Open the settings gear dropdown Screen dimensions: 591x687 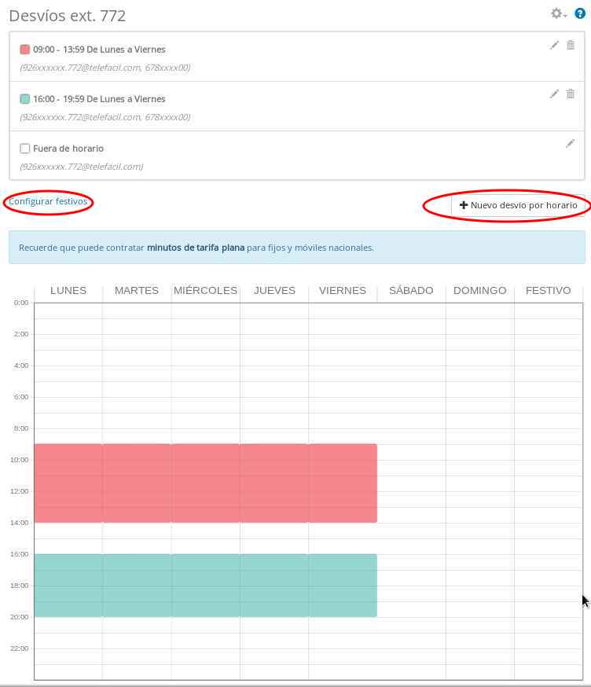pyautogui.click(x=558, y=13)
